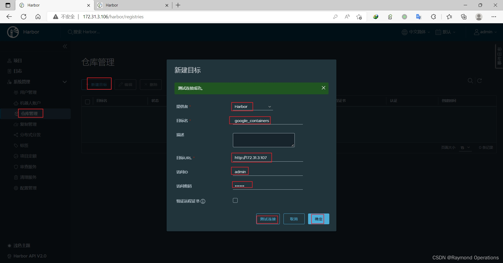This screenshot has width=503, height=263.
Task: Click the 访问ID input field
Action: pyautogui.click(x=268, y=172)
